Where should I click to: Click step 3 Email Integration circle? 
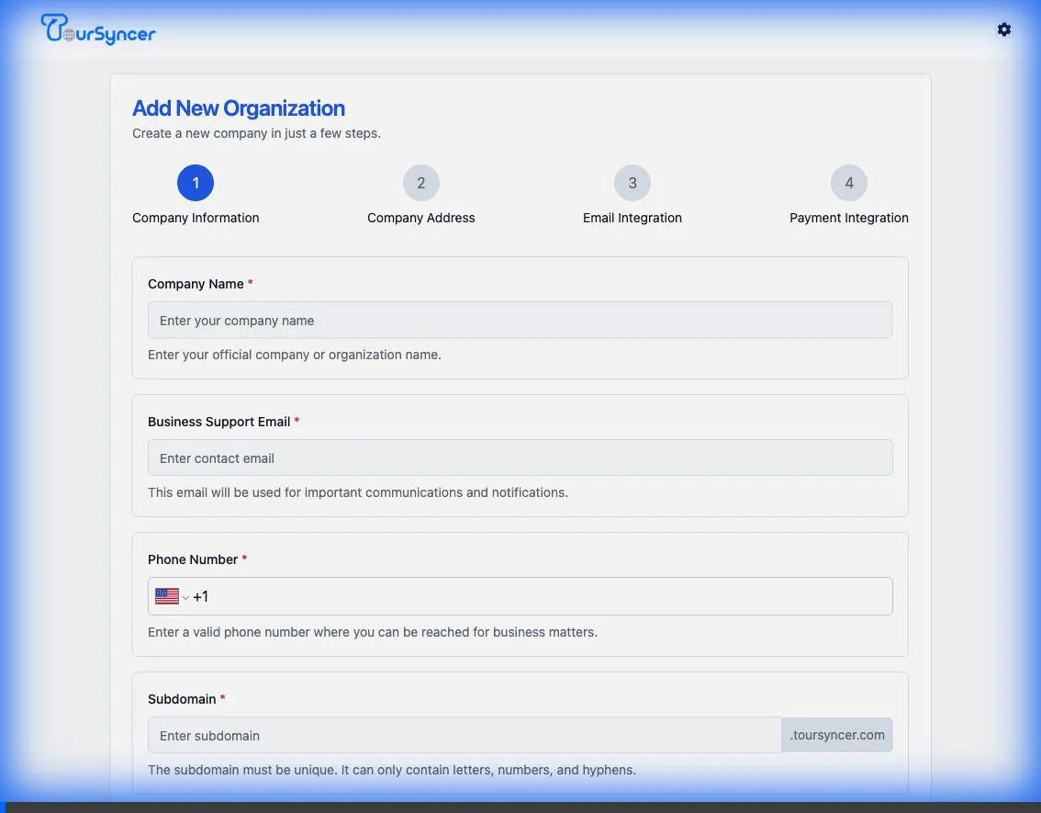(x=632, y=182)
